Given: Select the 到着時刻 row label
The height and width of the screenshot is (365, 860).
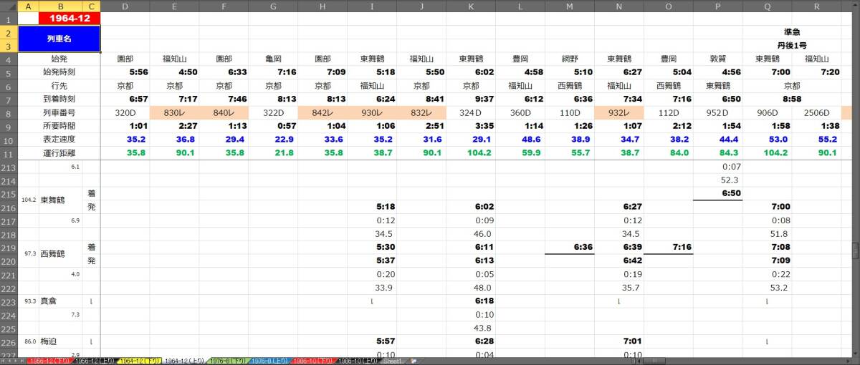Looking at the screenshot, I should [59, 99].
